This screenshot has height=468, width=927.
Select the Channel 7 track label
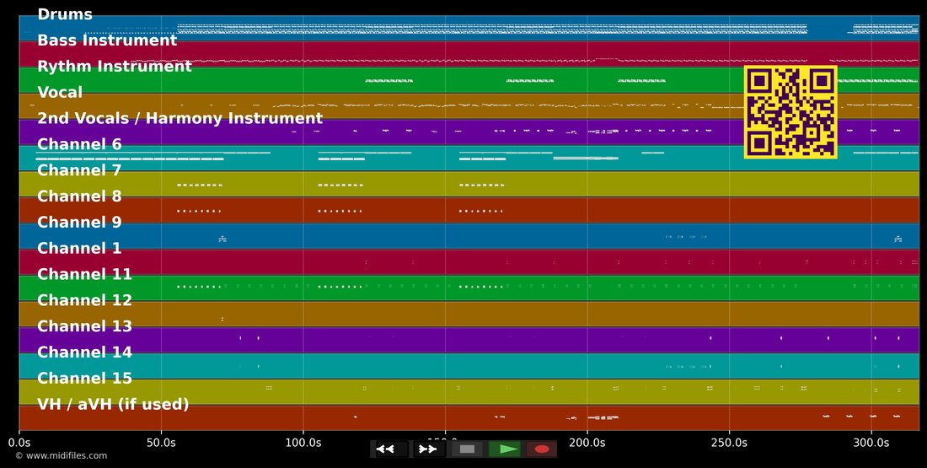point(79,170)
